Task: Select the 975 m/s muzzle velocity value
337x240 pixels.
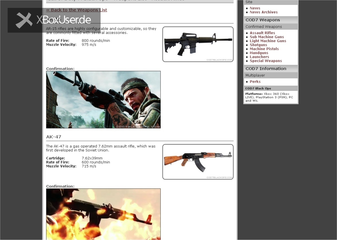Action: click(89, 44)
